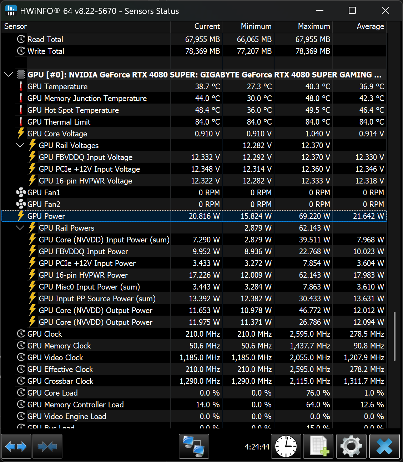Viewport: 403px width, 462px height.
Task: Open sensor settings gear button
Action: 351,446
